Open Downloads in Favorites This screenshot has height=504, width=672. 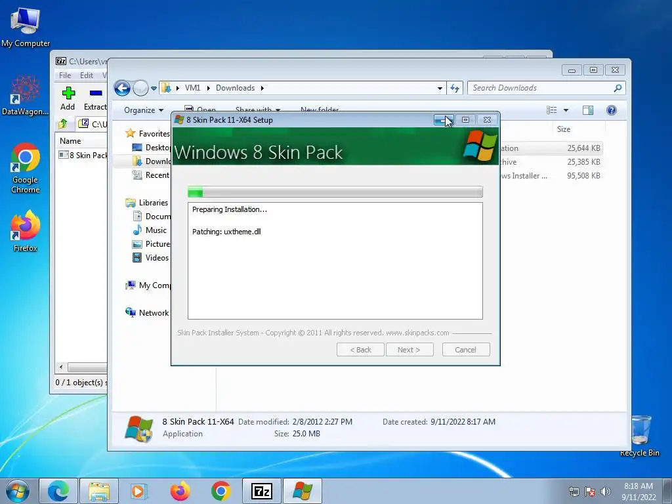(x=152, y=161)
